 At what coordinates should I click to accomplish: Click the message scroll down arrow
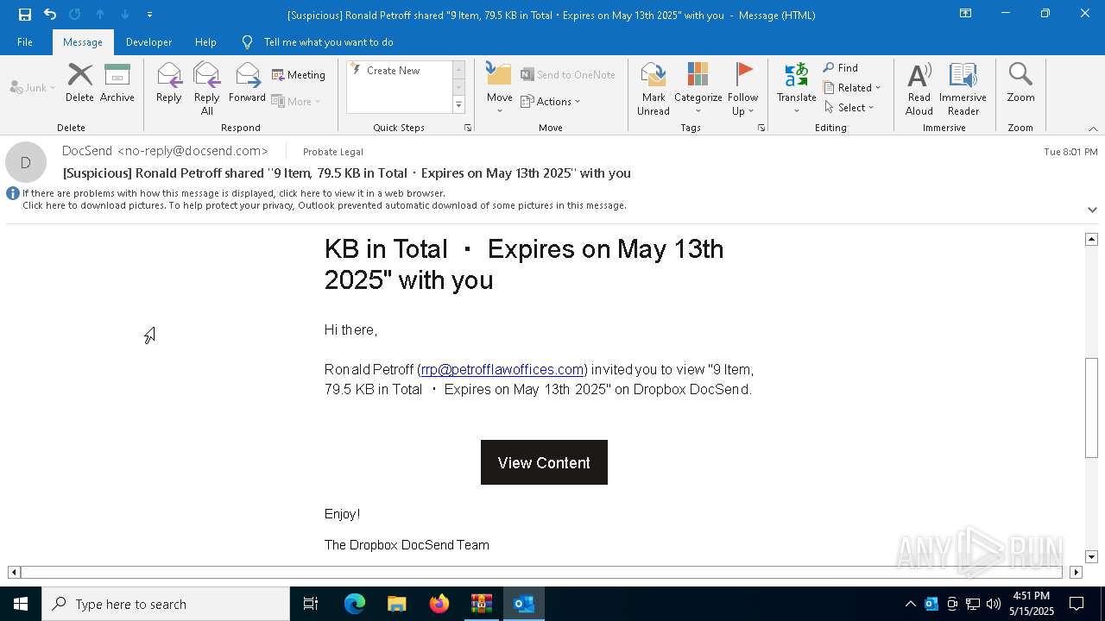[x=1091, y=557]
